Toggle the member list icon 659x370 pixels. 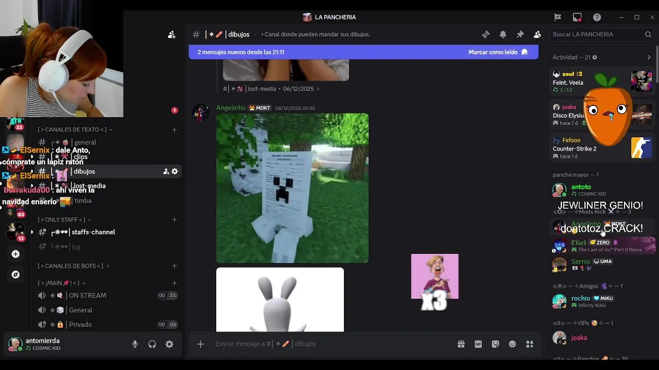(537, 34)
